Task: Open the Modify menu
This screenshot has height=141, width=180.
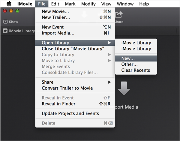Action: click(x=88, y=4)
